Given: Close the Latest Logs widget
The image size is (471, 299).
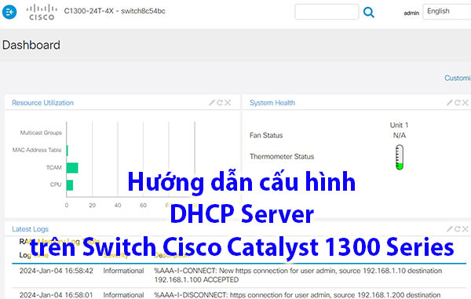Looking at the screenshot, I should click(466, 229).
